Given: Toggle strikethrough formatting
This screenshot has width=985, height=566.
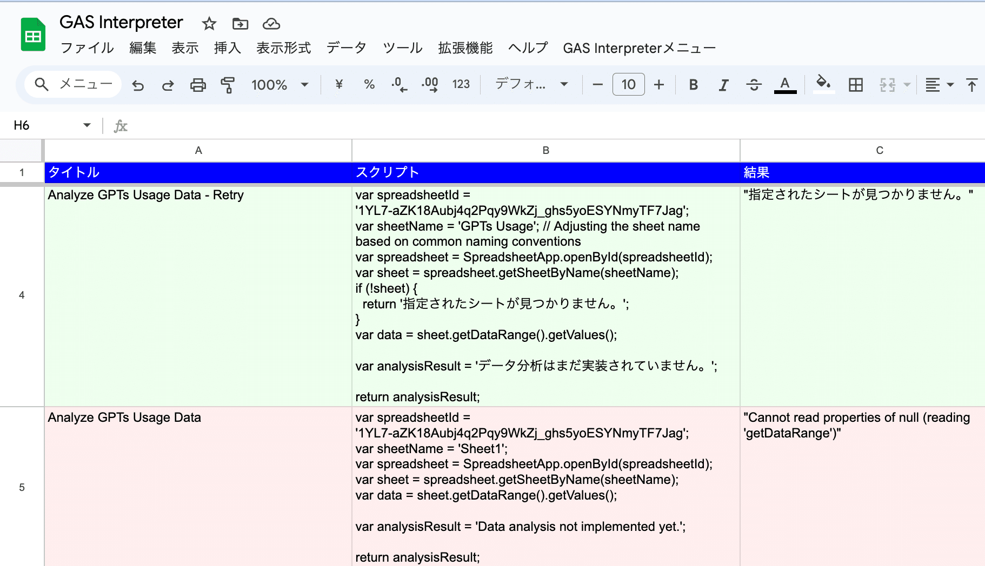Looking at the screenshot, I should tap(754, 85).
